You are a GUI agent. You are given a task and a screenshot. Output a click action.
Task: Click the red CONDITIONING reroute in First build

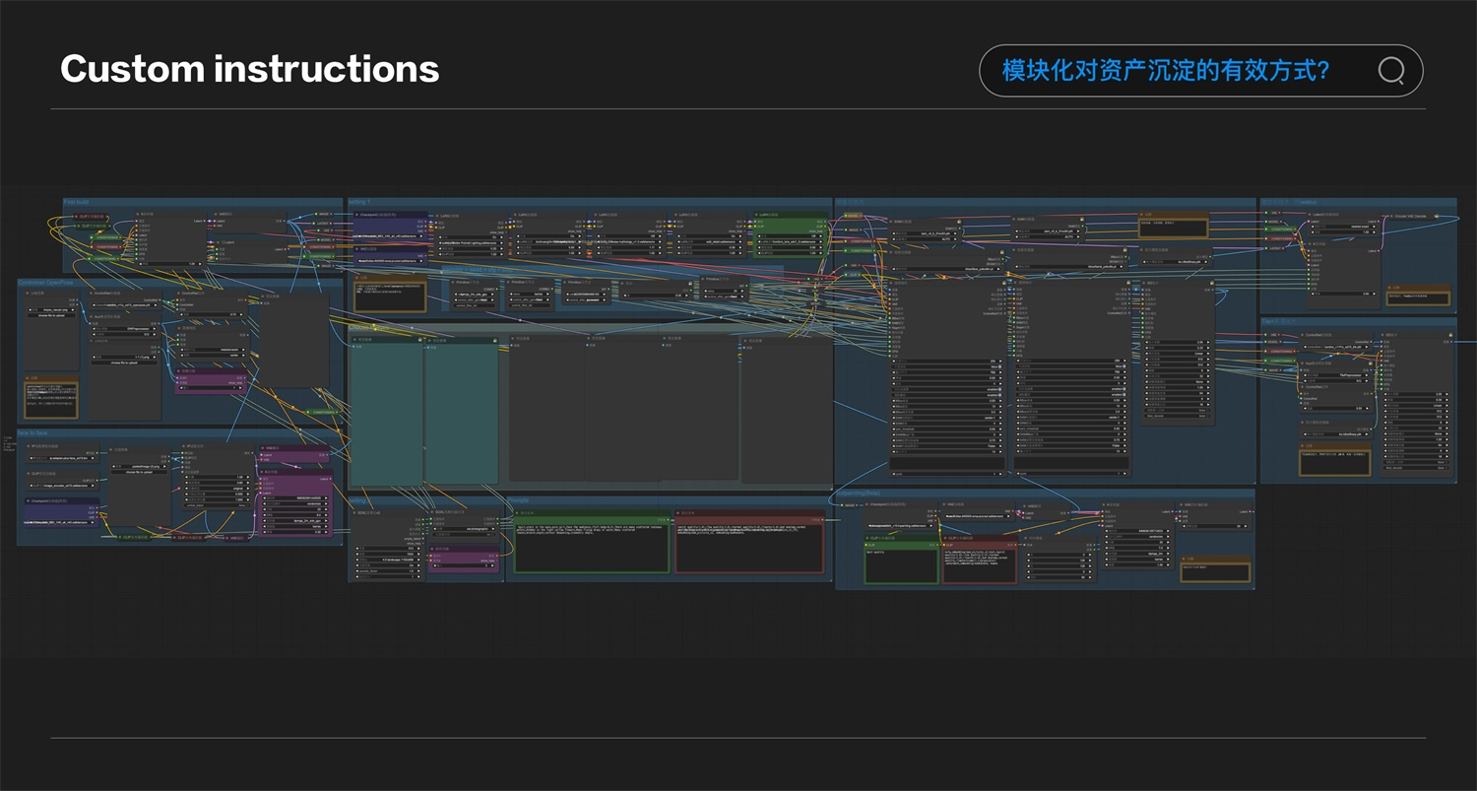click(105, 247)
